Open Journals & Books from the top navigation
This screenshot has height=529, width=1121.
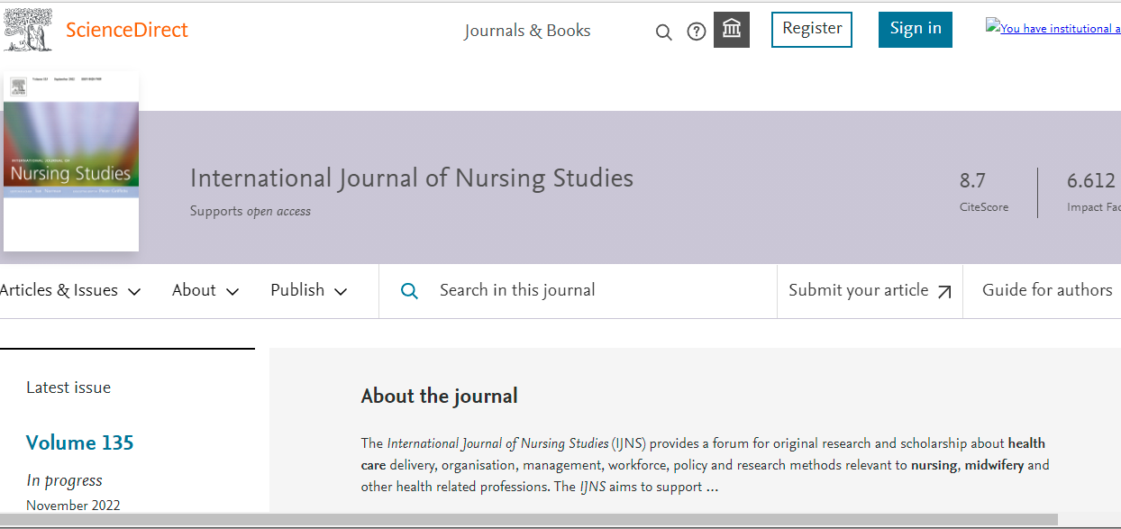click(527, 31)
